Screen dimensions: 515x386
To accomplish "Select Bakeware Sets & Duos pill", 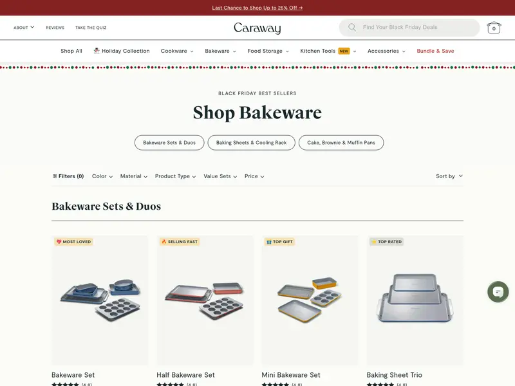I will point(169,143).
